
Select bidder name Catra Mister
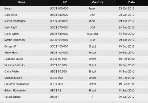tap(12, 72)
